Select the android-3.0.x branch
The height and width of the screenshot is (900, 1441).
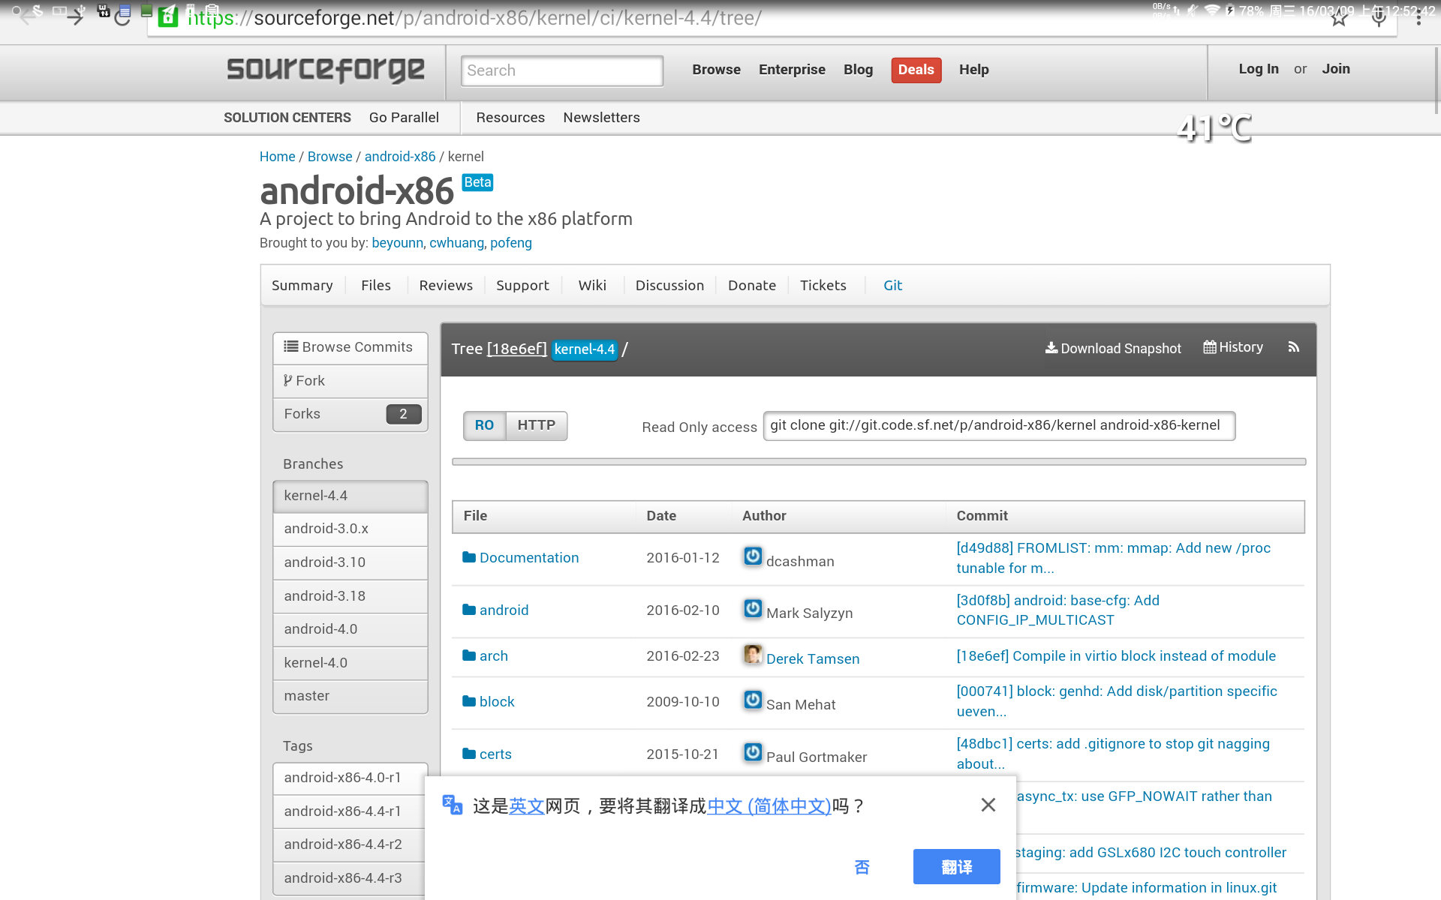(350, 529)
